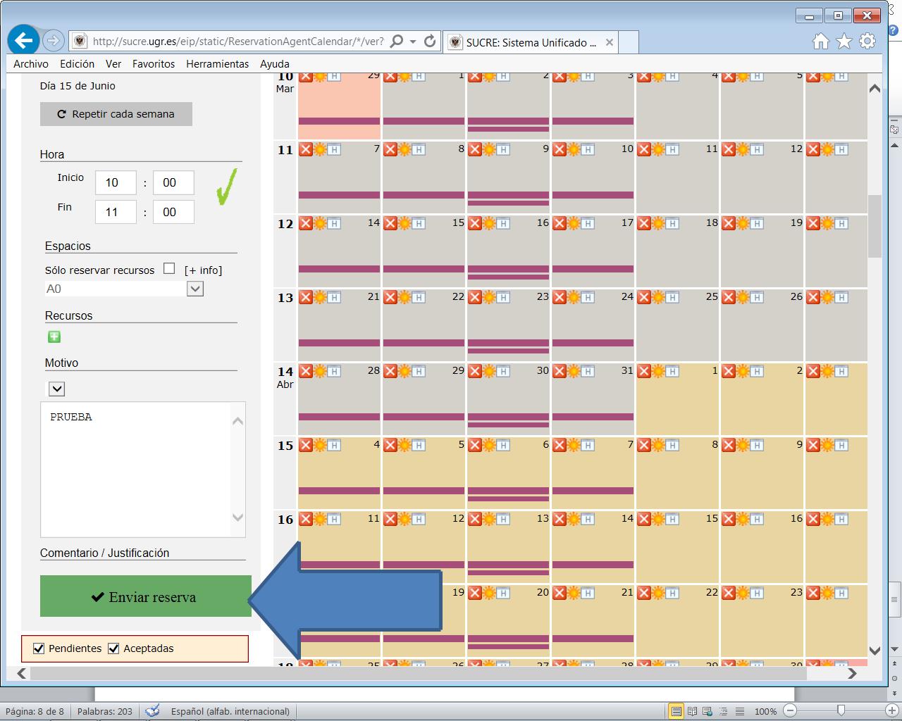Click the H icon on day 22 April
902x721 pixels.
(x=672, y=593)
